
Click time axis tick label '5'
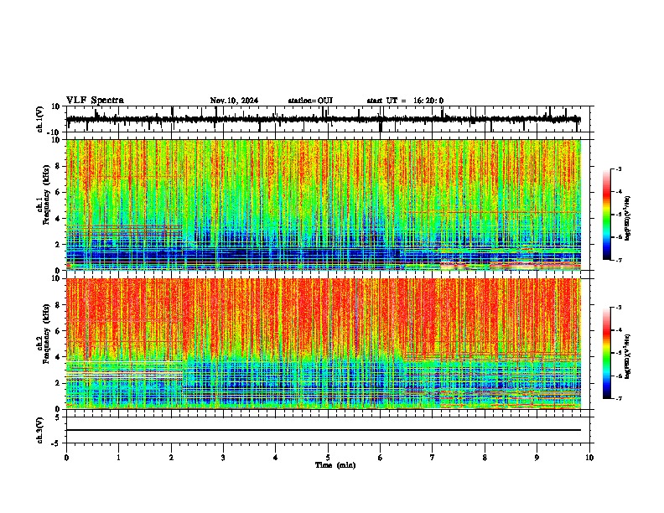pyautogui.click(x=328, y=458)
